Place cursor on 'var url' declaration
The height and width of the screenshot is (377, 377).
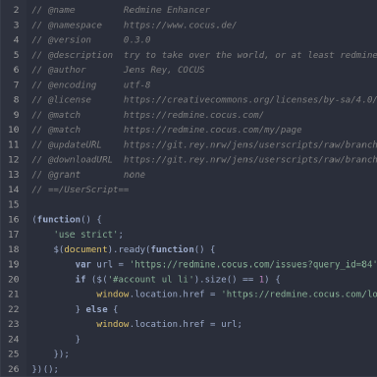click(93, 264)
